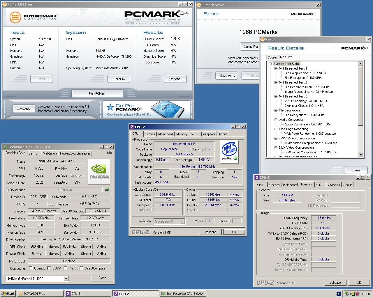373x298 pixels.
Task: Click the Intel Inside Pentium III logo
Action: (x=230, y=151)
